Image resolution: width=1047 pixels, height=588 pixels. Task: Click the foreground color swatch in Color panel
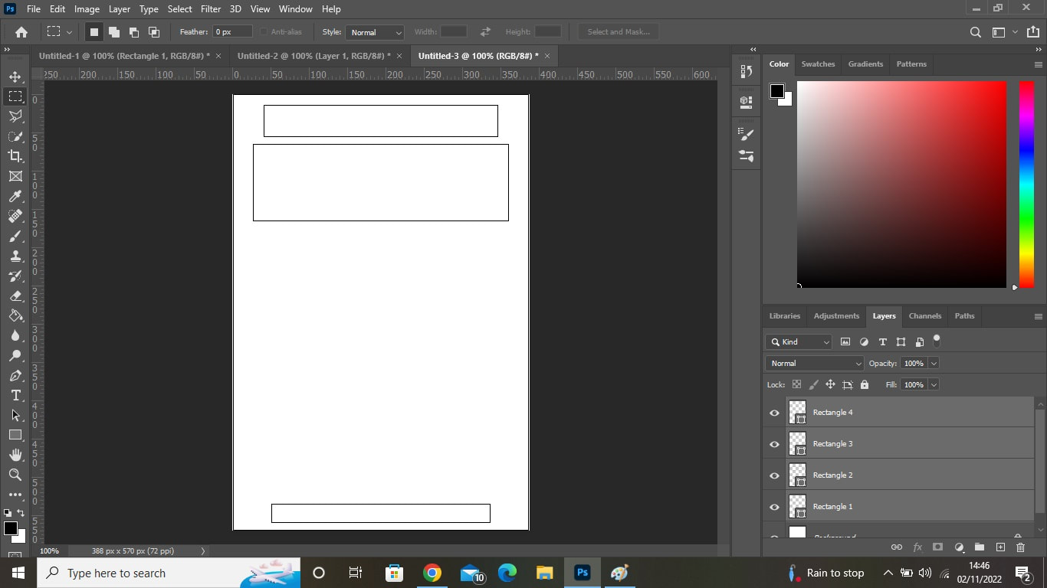pos(777,91)
